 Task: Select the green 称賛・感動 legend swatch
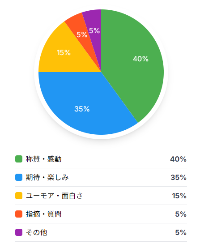click(19, 159)
